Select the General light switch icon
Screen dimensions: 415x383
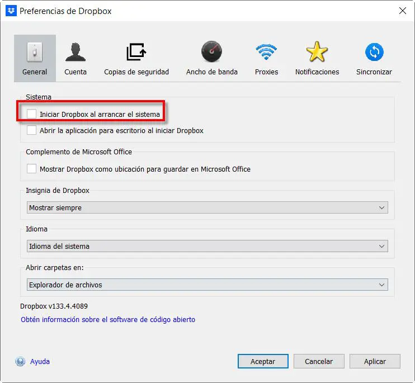pyautogui.click(x=35, y=53)
